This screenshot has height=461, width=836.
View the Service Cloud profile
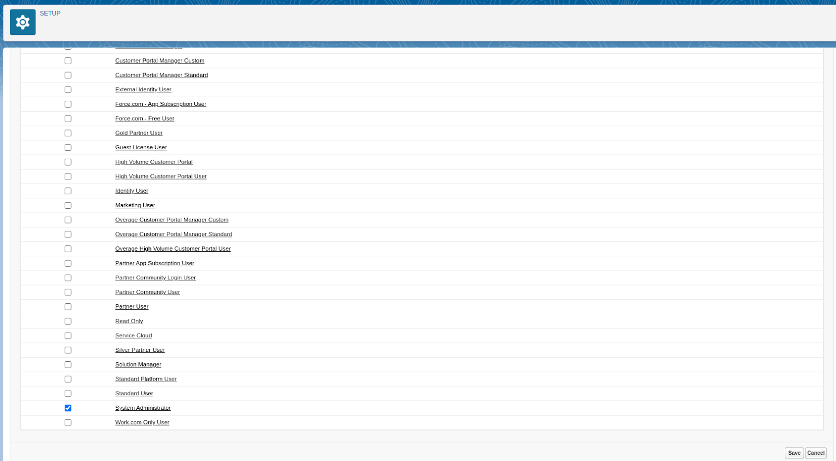[x=134, y=336]
